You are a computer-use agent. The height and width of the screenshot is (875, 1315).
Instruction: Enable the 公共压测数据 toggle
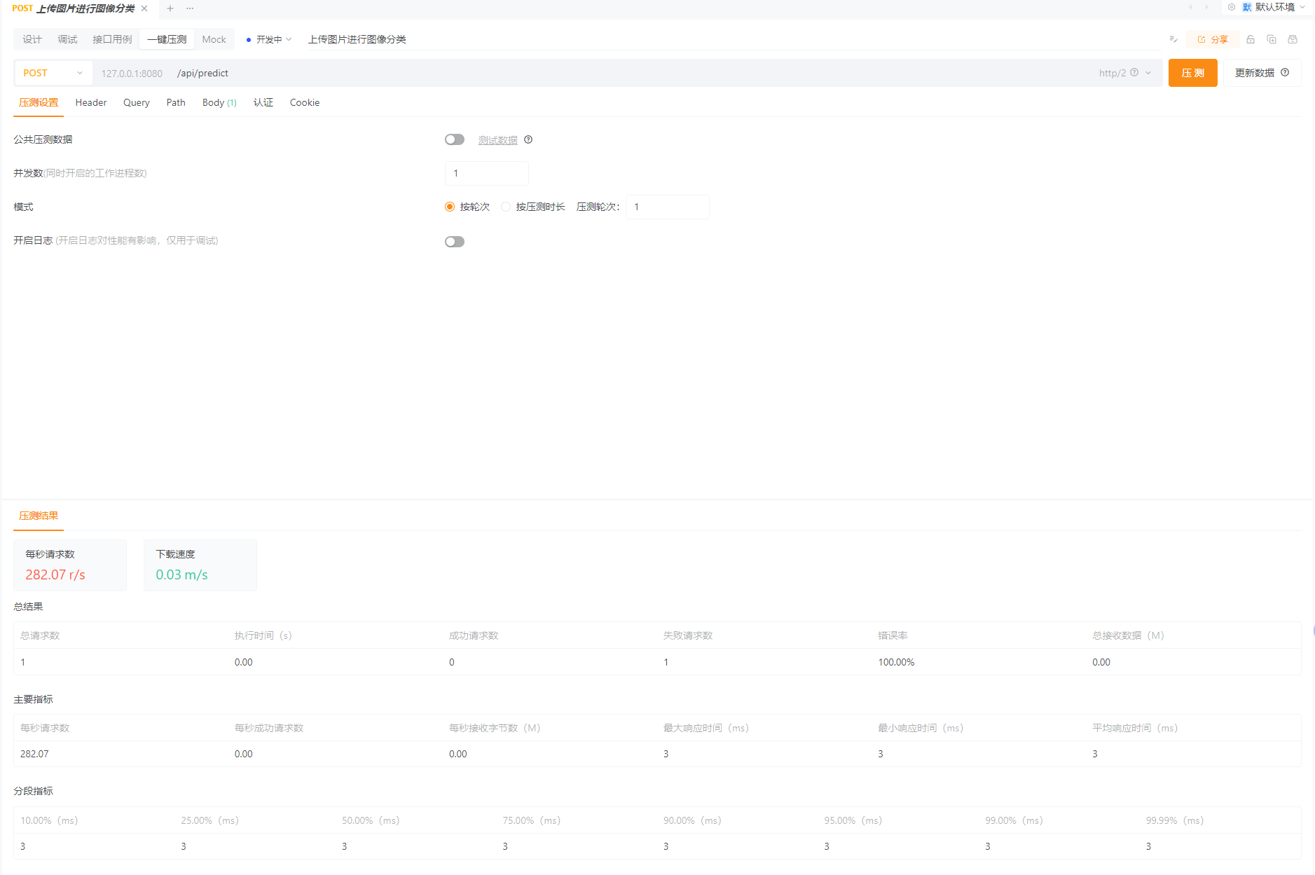[x=455, y=139]
